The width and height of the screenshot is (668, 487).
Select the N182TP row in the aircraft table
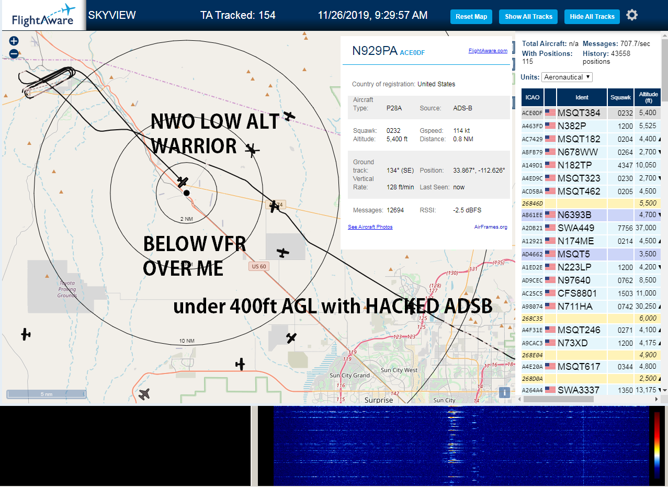point(591,165)
